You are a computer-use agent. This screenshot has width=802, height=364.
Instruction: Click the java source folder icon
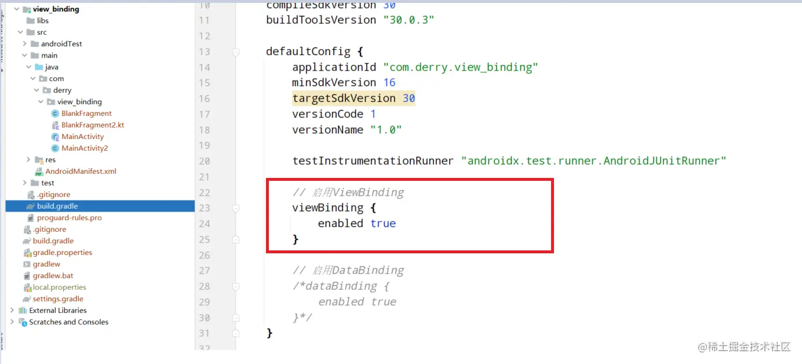pyautogui.click(x=39, y=67)
